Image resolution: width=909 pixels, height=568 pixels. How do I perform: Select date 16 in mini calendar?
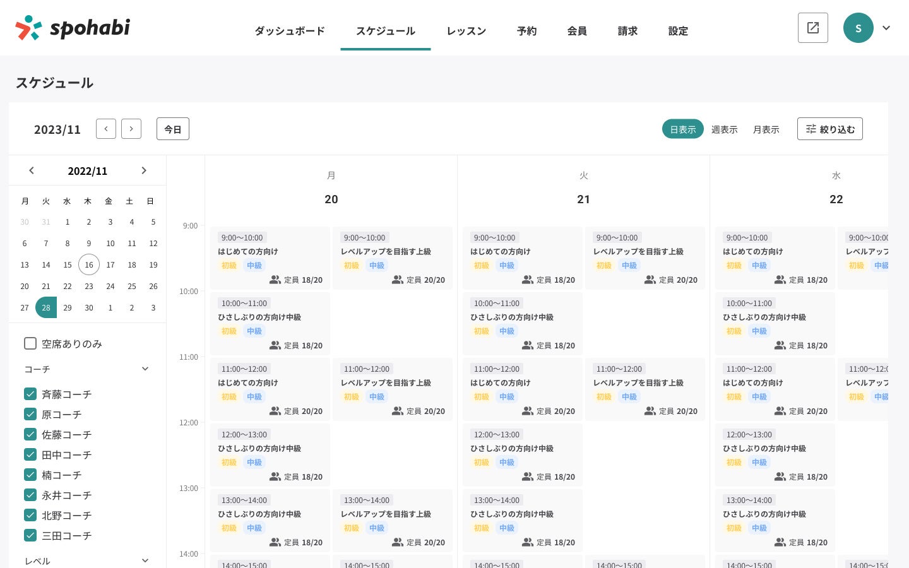pos(89,265)
